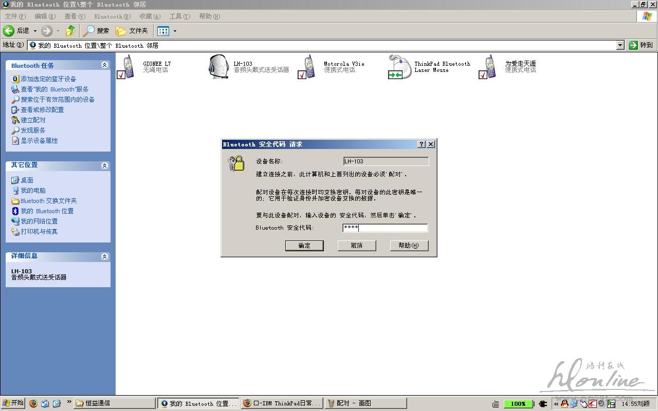Image resolution: width=658 pixels, height=411 pixels.
Task: Click 取消 to cancel pairing dialog
Action: [357, 246]
